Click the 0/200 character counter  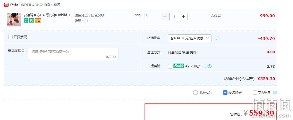[x=111, y=57]
